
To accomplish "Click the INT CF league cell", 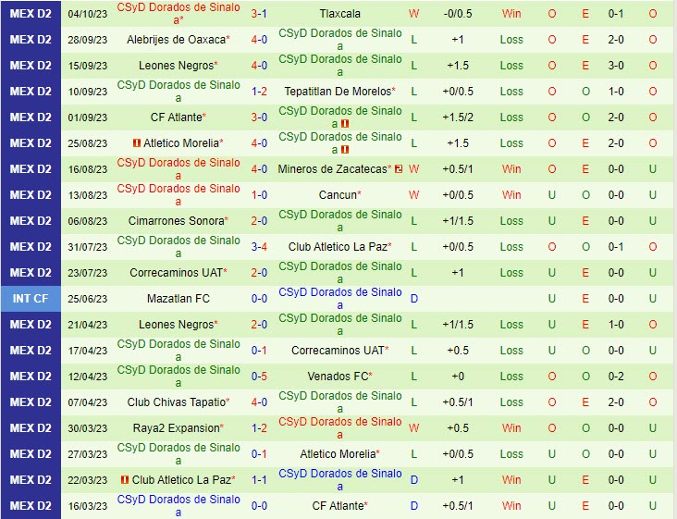I will (31, 299).
